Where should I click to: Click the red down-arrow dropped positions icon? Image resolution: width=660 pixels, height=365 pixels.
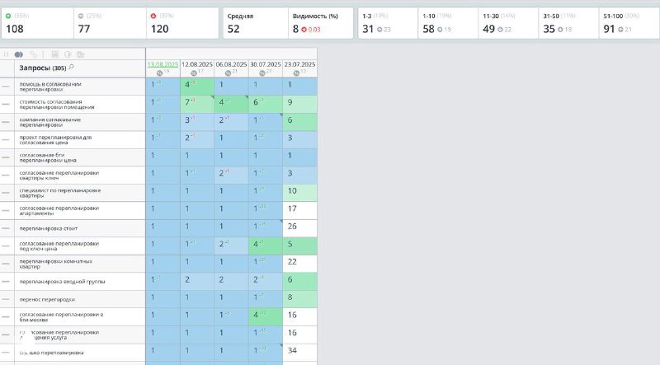pos(153,16)
